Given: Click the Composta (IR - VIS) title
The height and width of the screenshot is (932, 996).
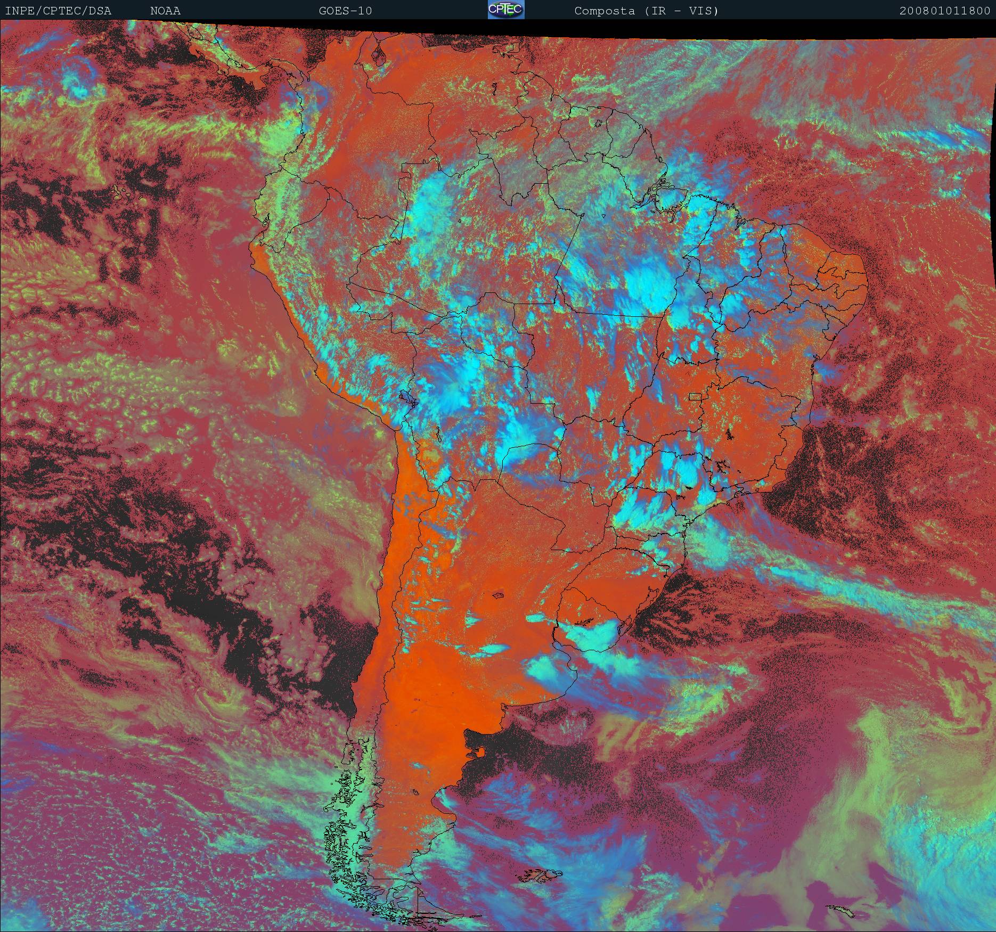Looking at the screenshot, I should 646,11.
